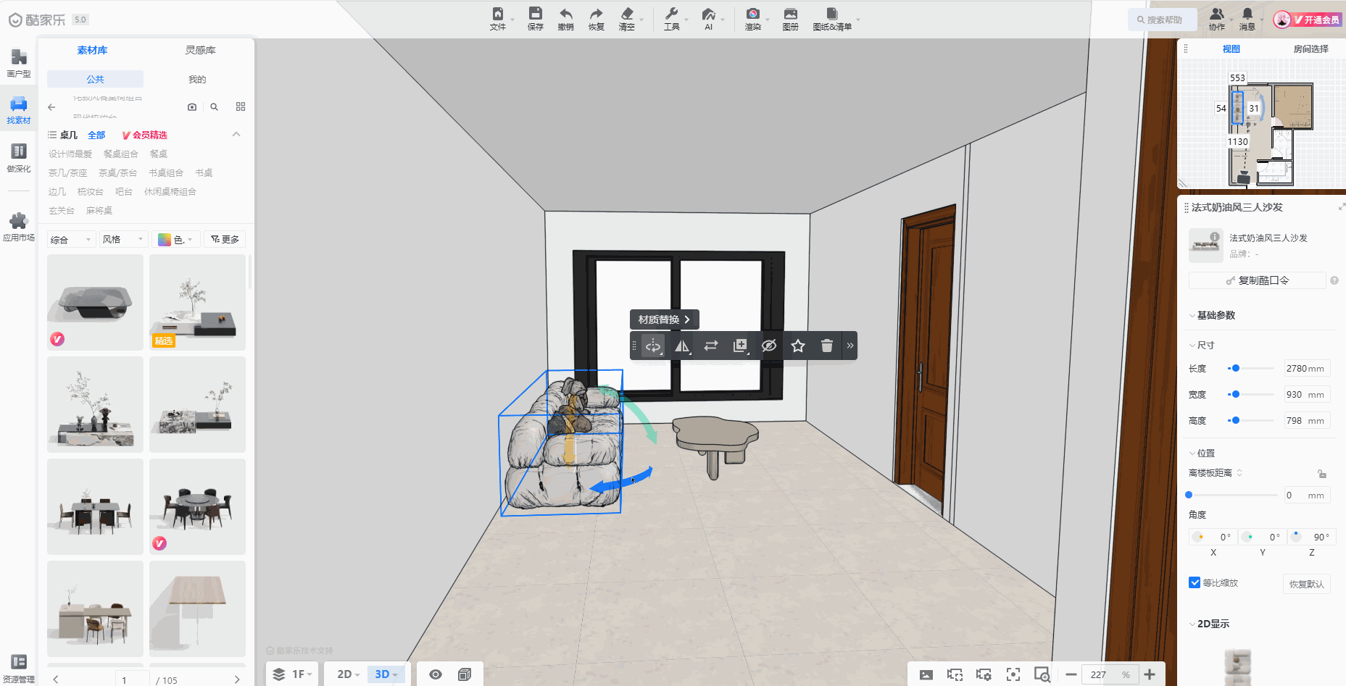Delete the selected sofa with trash icon

click(x=826, y=346)
